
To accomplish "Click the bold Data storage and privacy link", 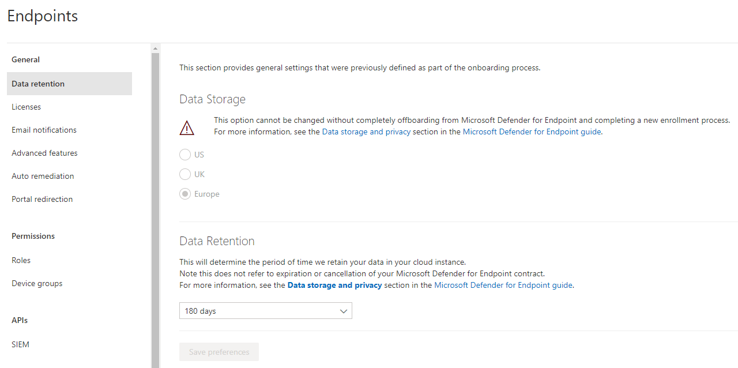I will pos(334,285).
